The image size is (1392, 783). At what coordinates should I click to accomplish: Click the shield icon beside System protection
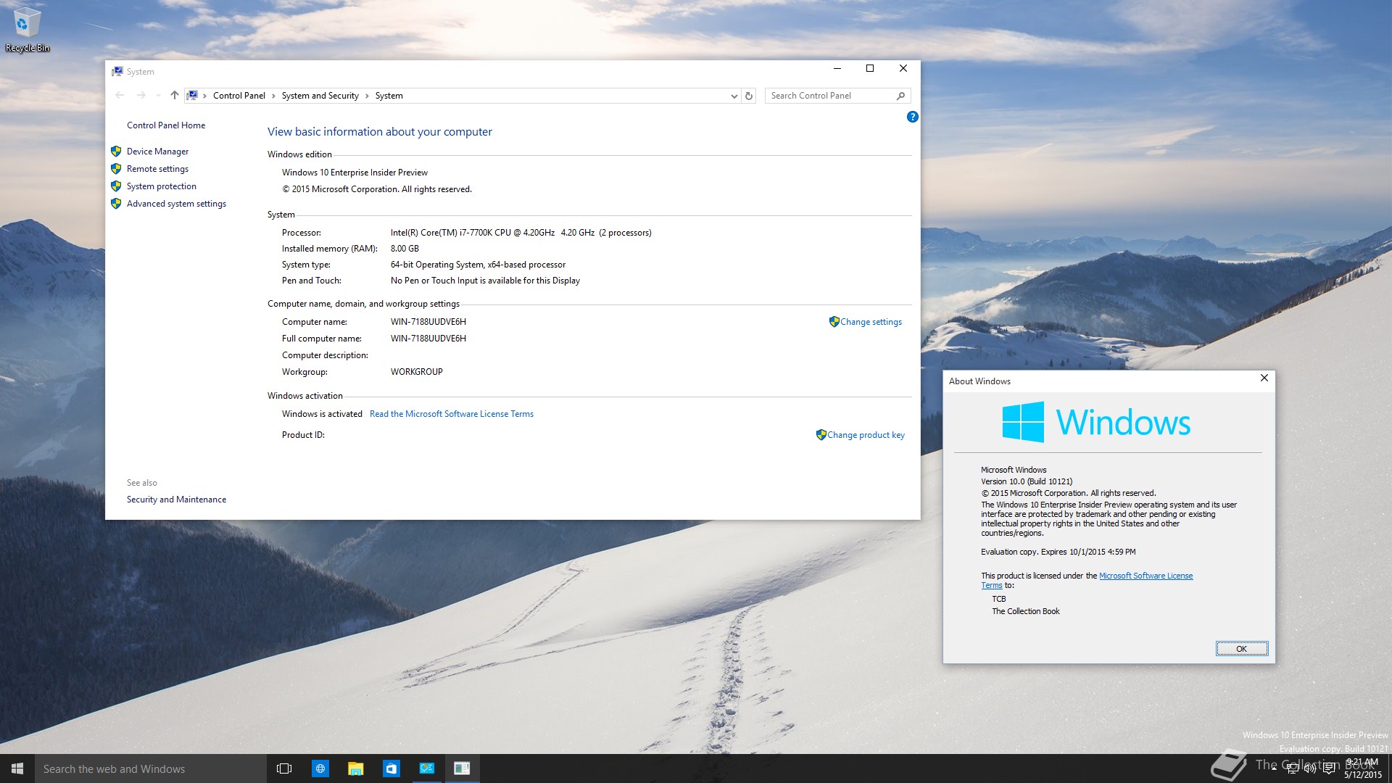[x=116, y=186]
